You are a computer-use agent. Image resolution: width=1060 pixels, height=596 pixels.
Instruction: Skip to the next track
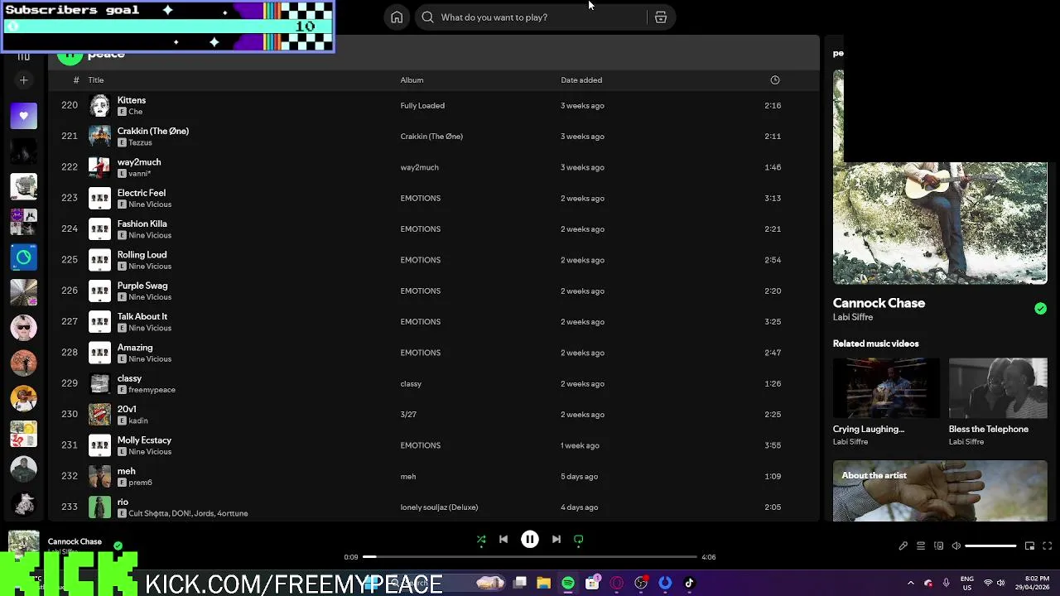pyautogui.click(x=556, y=540)
